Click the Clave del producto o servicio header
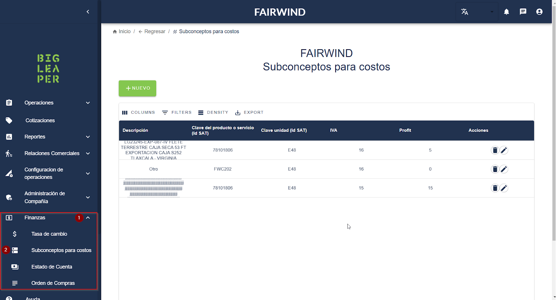The height and width of the screenshot is (300, 558). [223, 130]
